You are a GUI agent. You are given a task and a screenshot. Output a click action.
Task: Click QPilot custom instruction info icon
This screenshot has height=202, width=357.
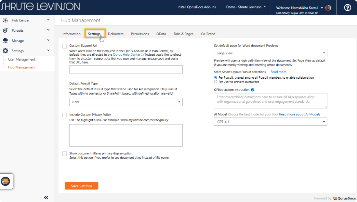tap(253, 90)
